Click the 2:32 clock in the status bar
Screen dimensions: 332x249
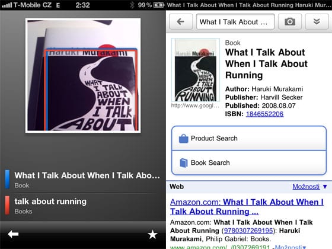[x=82, y=5]
